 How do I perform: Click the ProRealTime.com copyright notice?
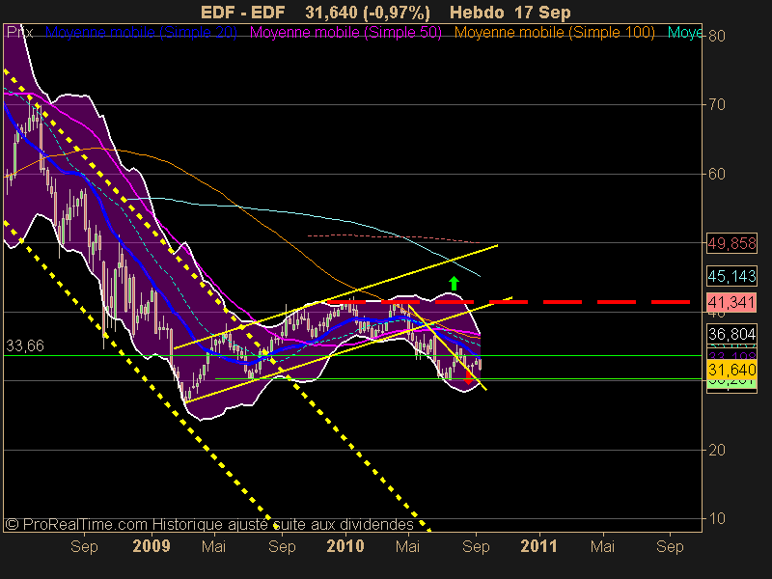tap(209, 524)
